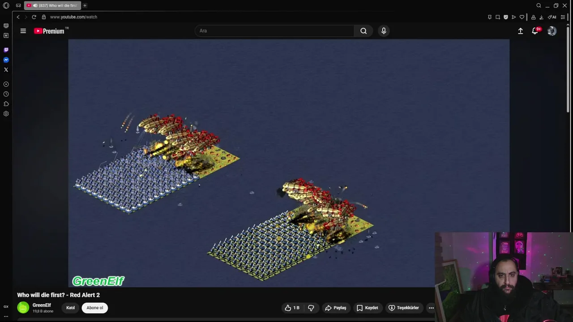
Task: Open X (Twitter) in the sidebar
Action: [x=6, y=70]
